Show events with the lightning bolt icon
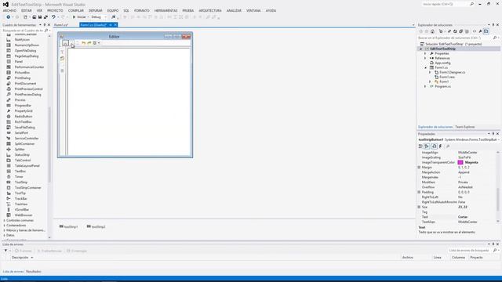Screen dimensions: 502x282 [441, 146]
